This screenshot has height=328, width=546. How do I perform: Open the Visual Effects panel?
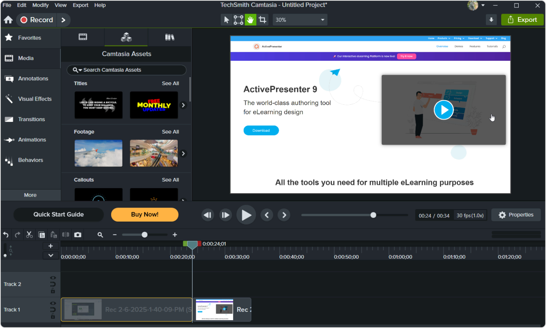pos(30,99)
